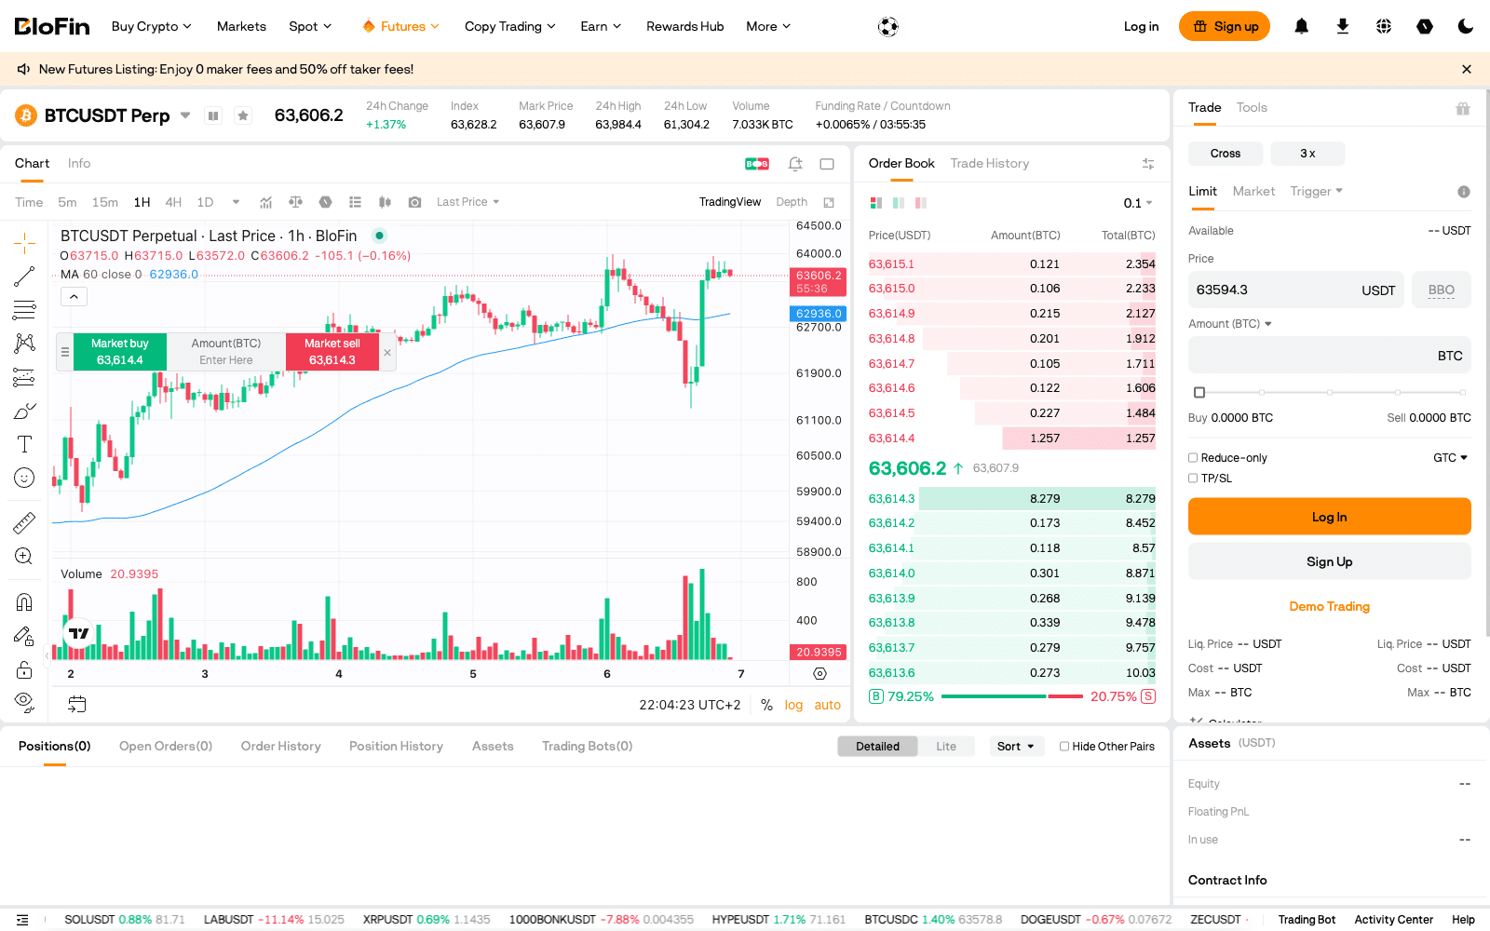Open the Last Price type dropdown
The image size is (1490, 931).
[468, 202]
